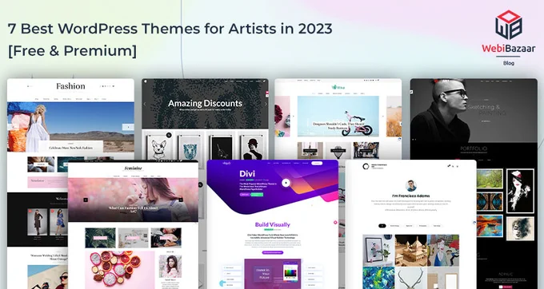Click previous arrow on Feminine theme slider
The image size is (544, 289).
coord(86,200)
